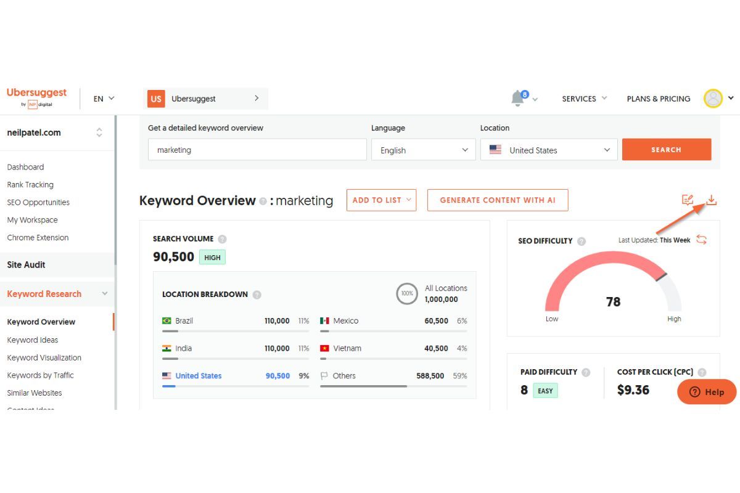Open the notifications bell
Screen dimensions: 740x493
coord(519,98)
